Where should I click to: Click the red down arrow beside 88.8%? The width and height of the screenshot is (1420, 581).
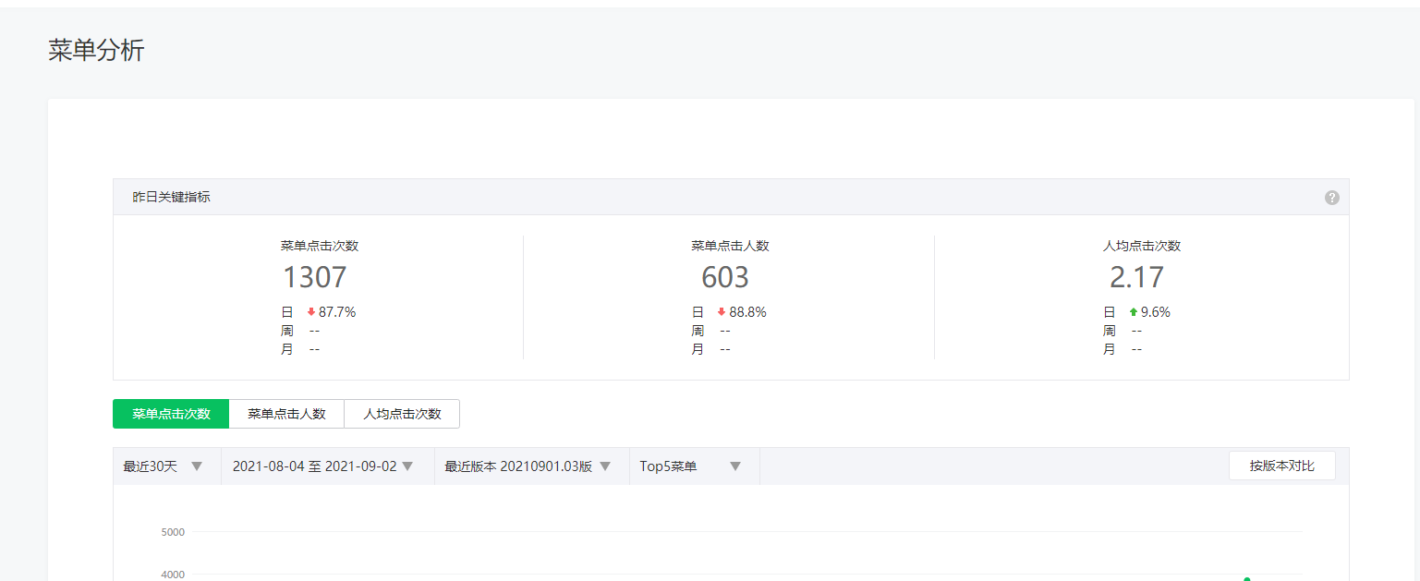pyautogui.click(x=722, y=312)
